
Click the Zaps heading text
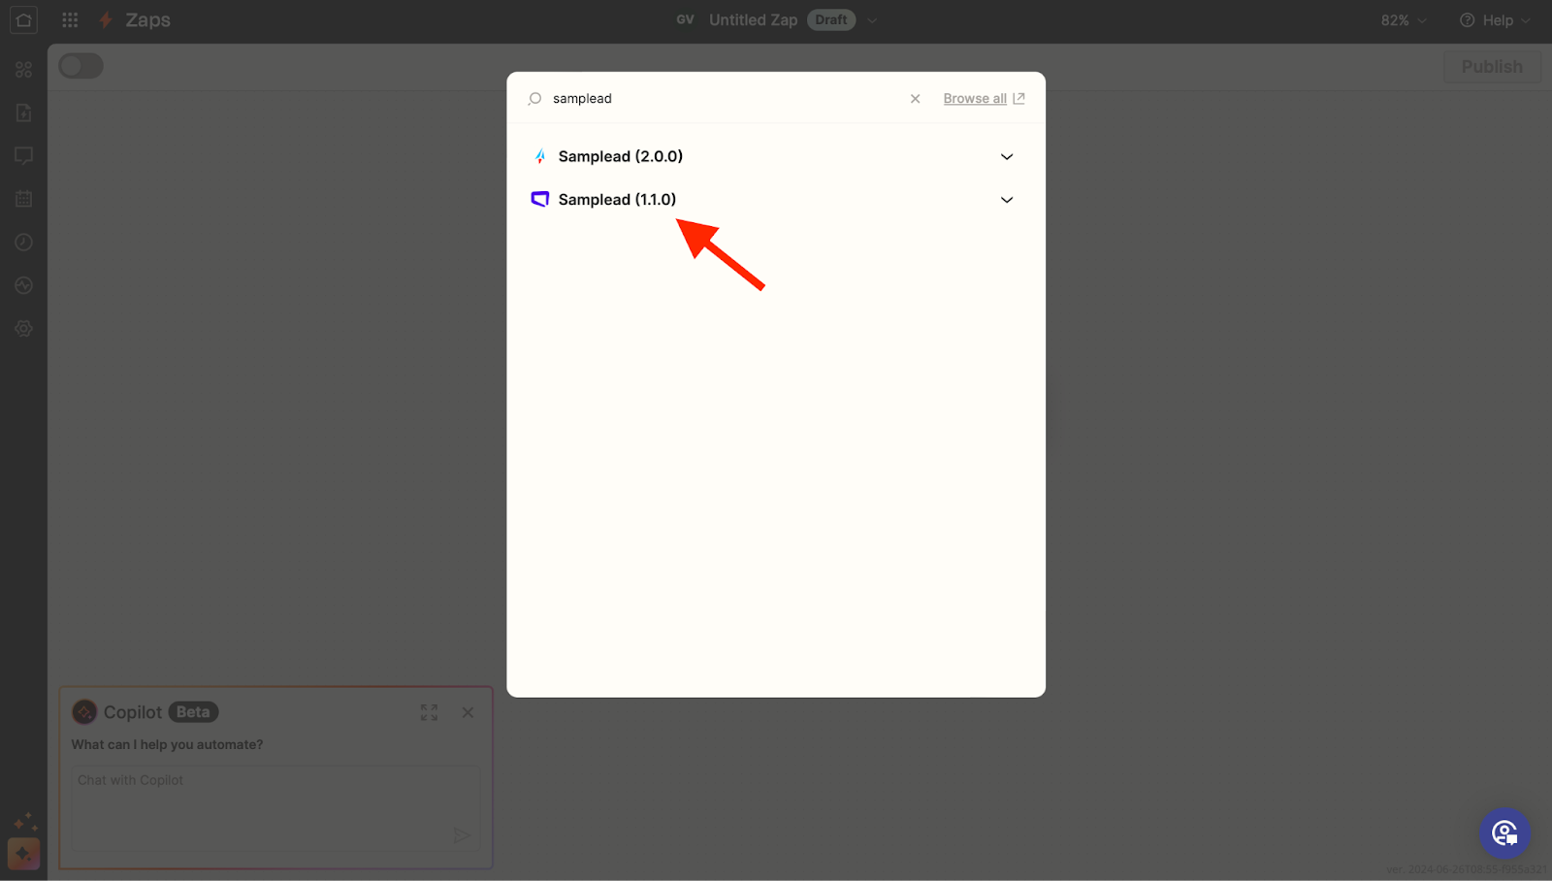click(x=147, y=20)
